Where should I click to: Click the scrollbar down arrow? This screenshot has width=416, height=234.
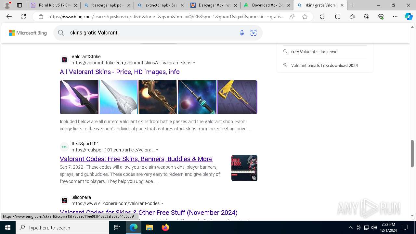point(412,215)
